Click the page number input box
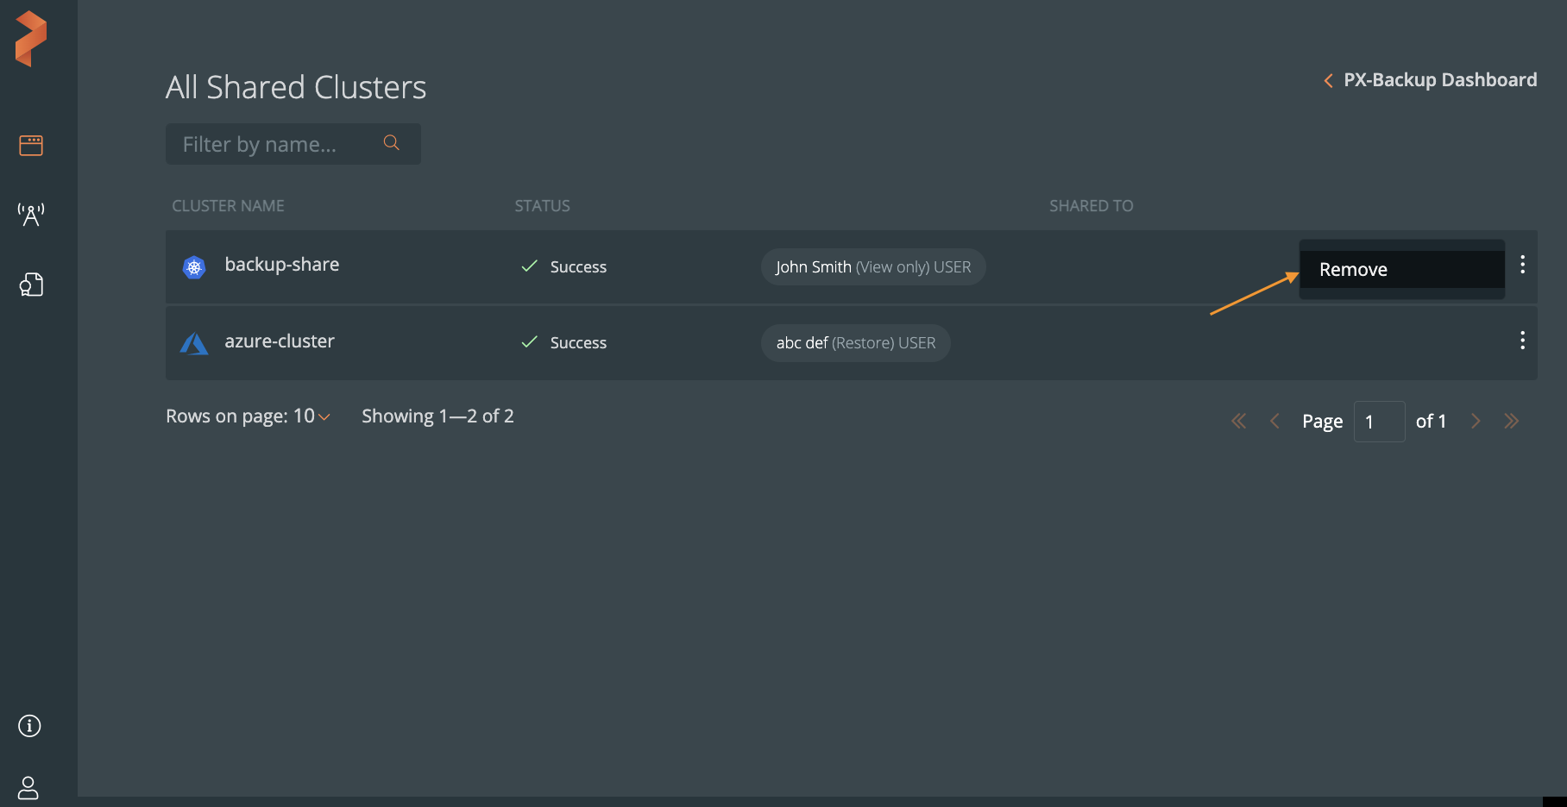 pos(1379,422)
